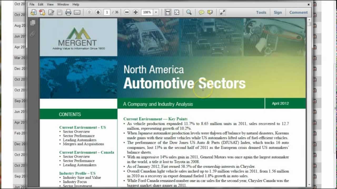The width and height of the screenshot is (337, 189).
Task: Click 'Dec 20' row next to world map
Action: coord(20,69)
